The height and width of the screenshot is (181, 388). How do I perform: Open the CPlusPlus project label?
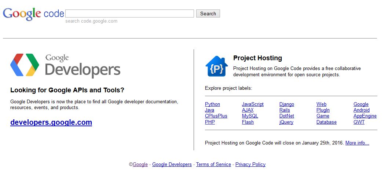coord(216,116)
